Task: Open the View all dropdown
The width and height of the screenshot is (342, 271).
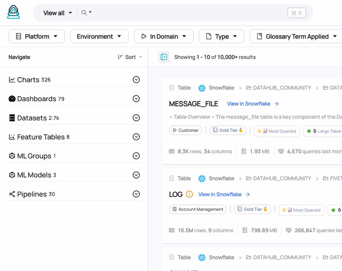Action: click(57, 13)
